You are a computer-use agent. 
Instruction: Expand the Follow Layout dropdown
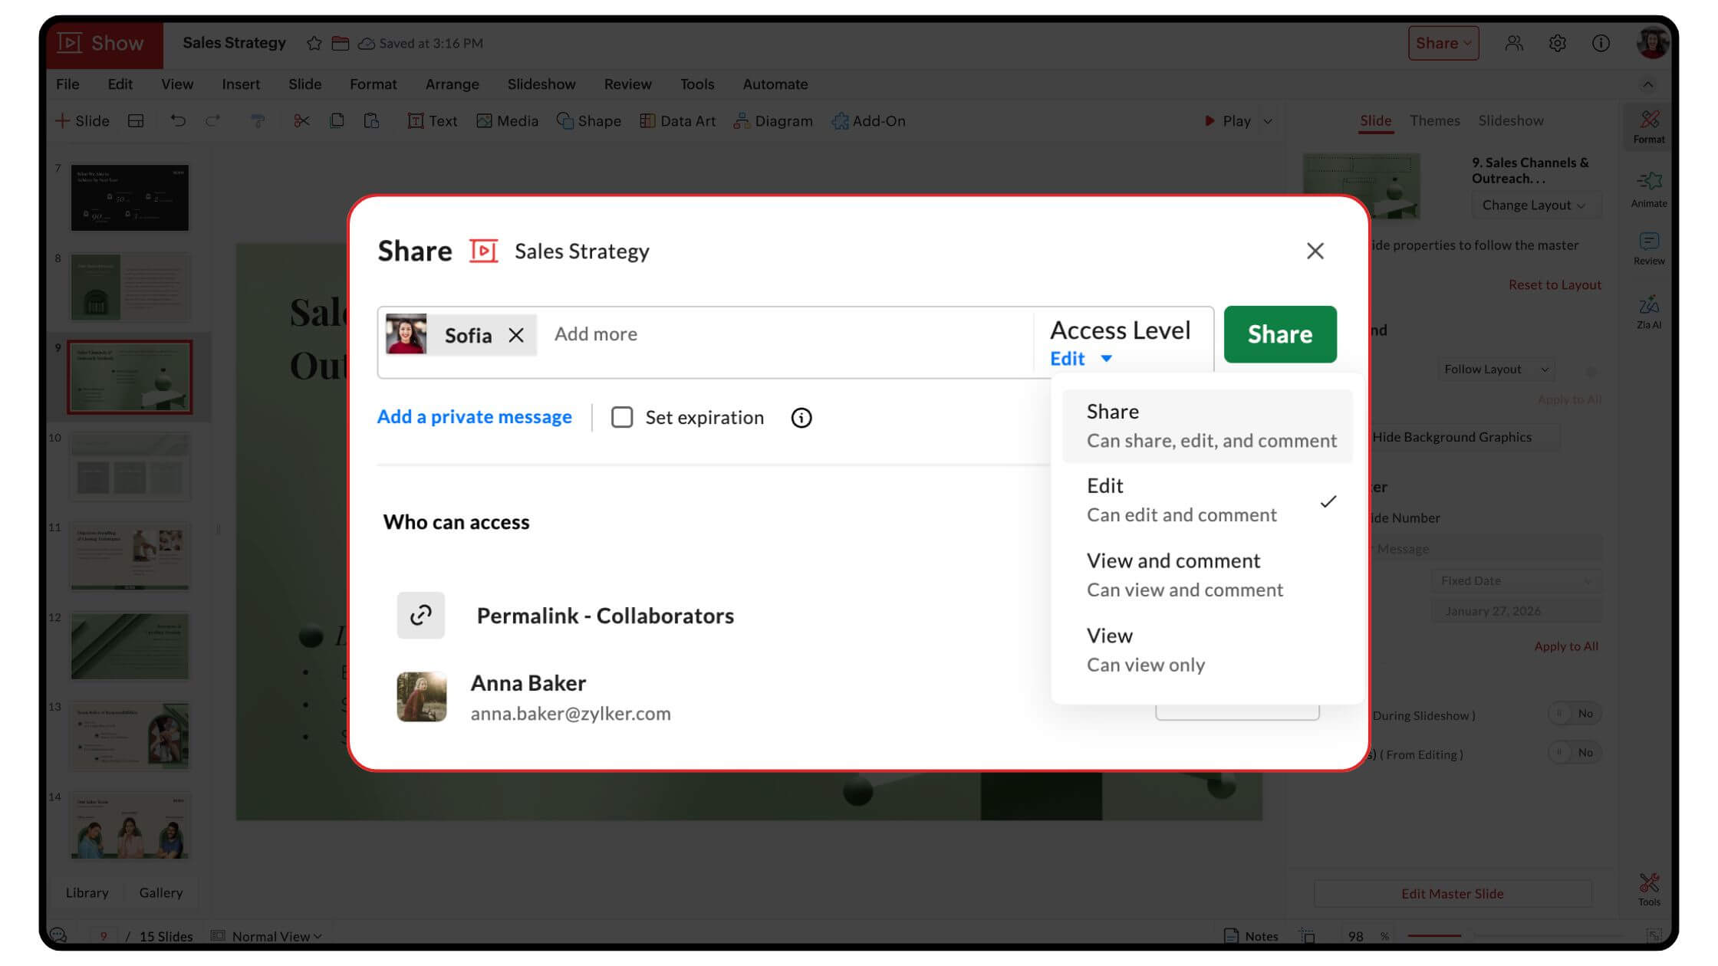pos(1494,370)
